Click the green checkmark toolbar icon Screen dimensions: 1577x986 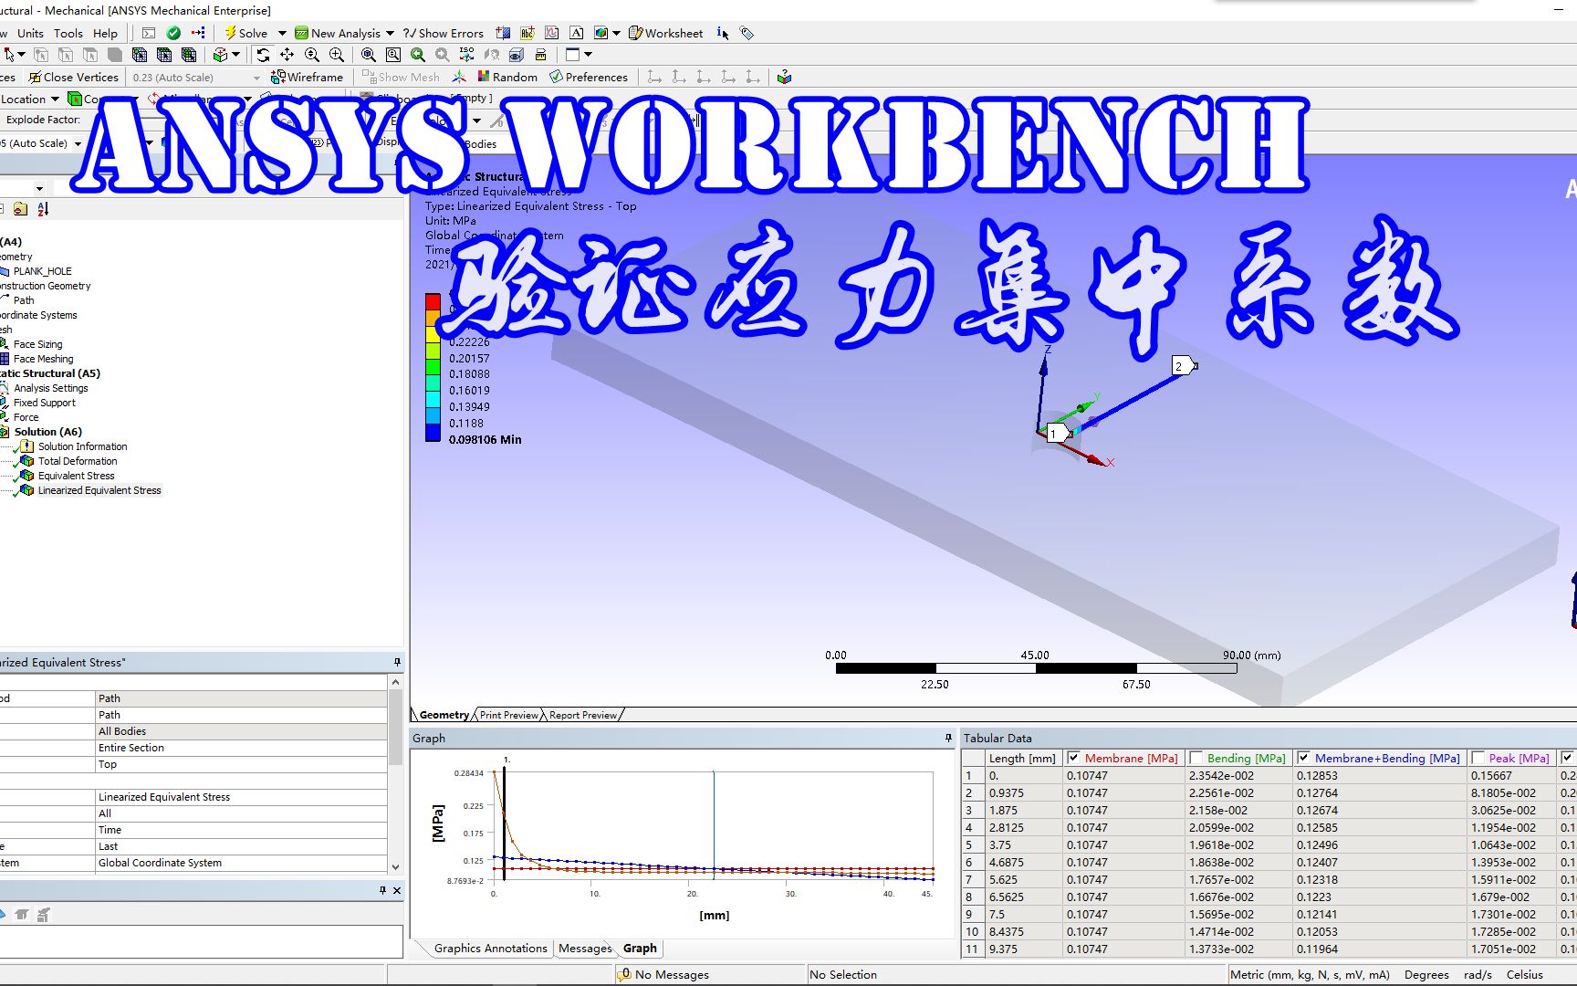[x=173, y=33]
